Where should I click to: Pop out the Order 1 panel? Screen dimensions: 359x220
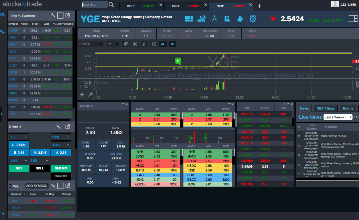pyautogui.click(x=68, y=127)
